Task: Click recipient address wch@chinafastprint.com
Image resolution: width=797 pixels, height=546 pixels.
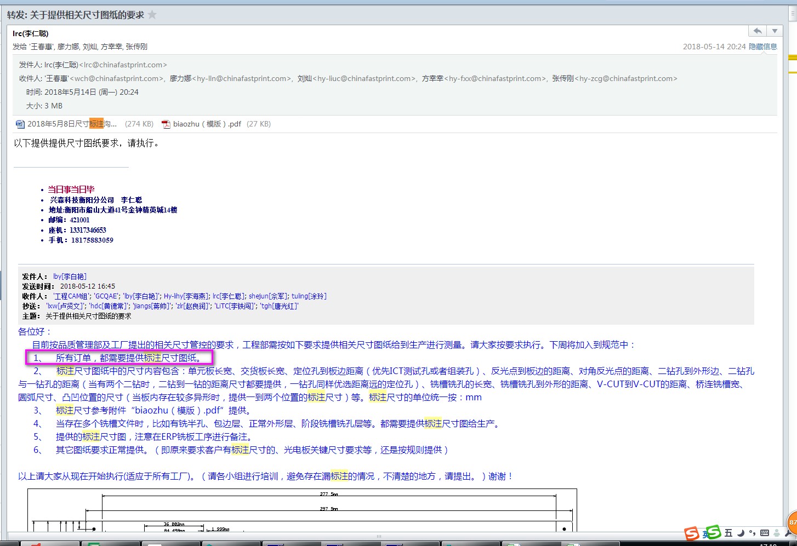Action: click(x=117, y=78)
